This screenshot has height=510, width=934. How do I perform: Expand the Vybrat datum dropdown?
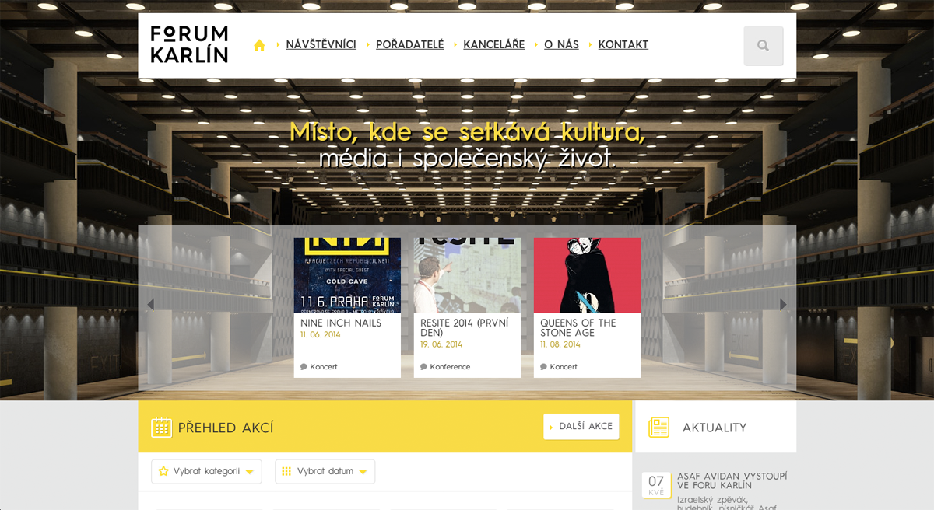(x=325, y=471)
